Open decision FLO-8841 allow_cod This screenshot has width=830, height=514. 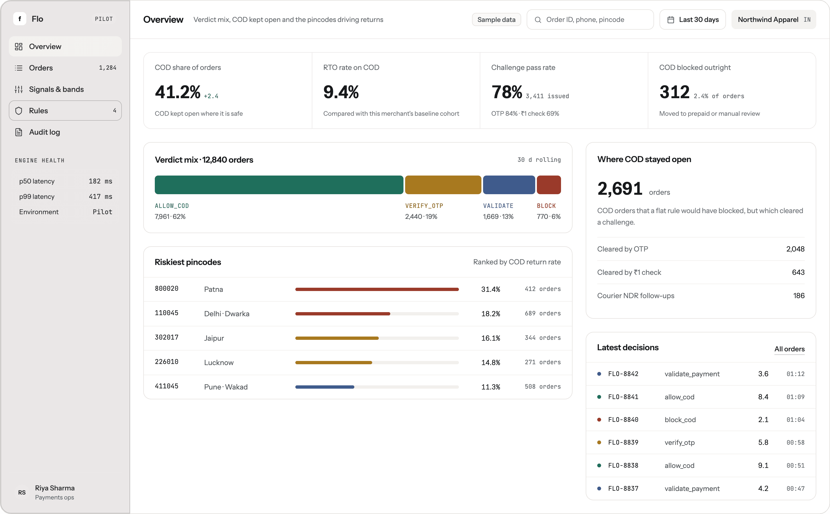pos(701,397)
